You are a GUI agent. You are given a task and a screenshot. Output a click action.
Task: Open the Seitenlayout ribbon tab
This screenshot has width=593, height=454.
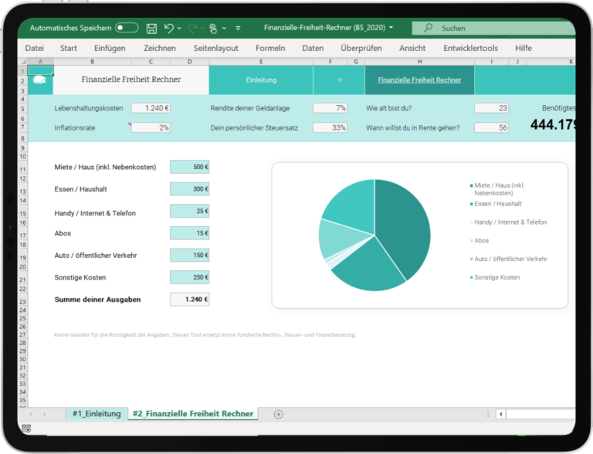click(216, 48)
